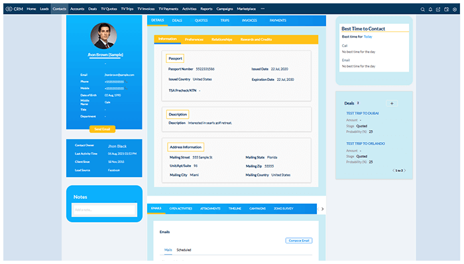
Task: Open TV Trips module
Action: [127, 9]
